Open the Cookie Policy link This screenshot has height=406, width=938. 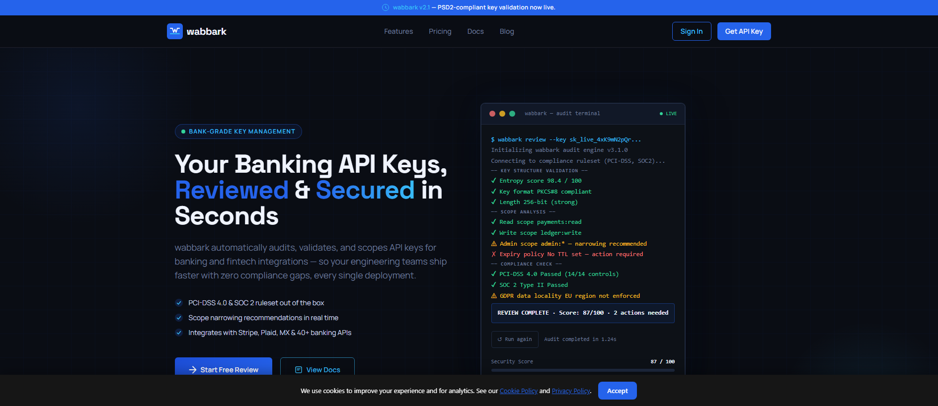point(519,391)
